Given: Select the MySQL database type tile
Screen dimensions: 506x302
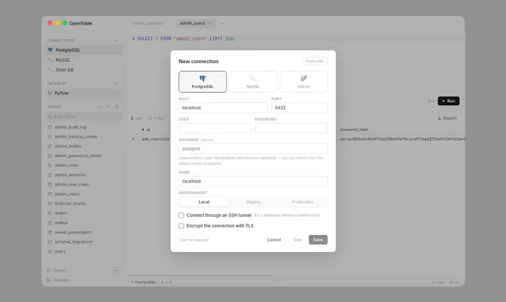Looking at the screenshot, I should pyautogui.click(x=253, y=82).
